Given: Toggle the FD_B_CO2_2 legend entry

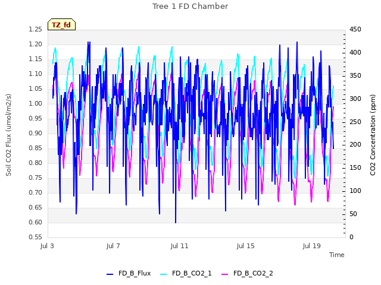Looking at the screenshot, I should point(248,273).
